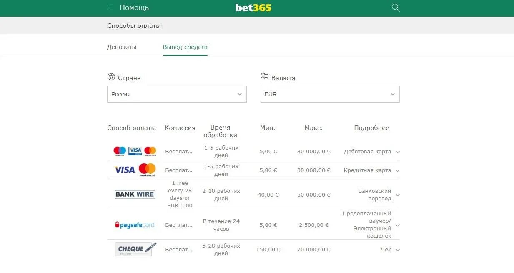Click the Кредитная карта details label

(x=367, y=170)
